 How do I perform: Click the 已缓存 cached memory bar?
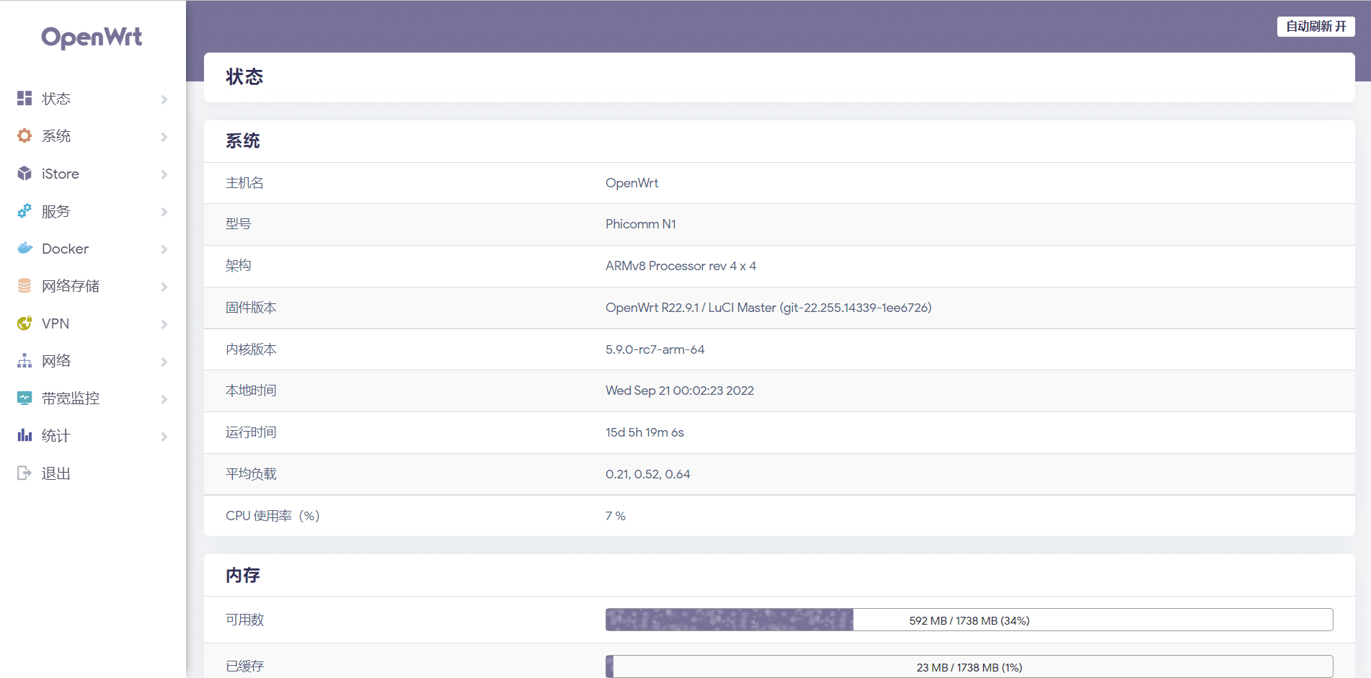969,667
